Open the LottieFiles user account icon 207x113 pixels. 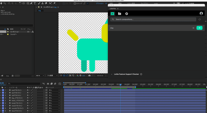point(201,13)
